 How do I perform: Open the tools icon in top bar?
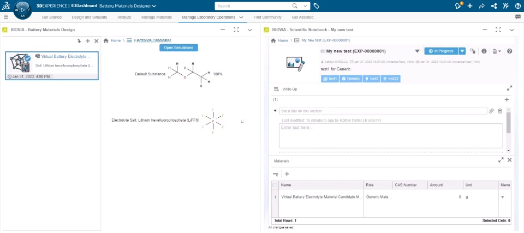[x=505, y=5]
